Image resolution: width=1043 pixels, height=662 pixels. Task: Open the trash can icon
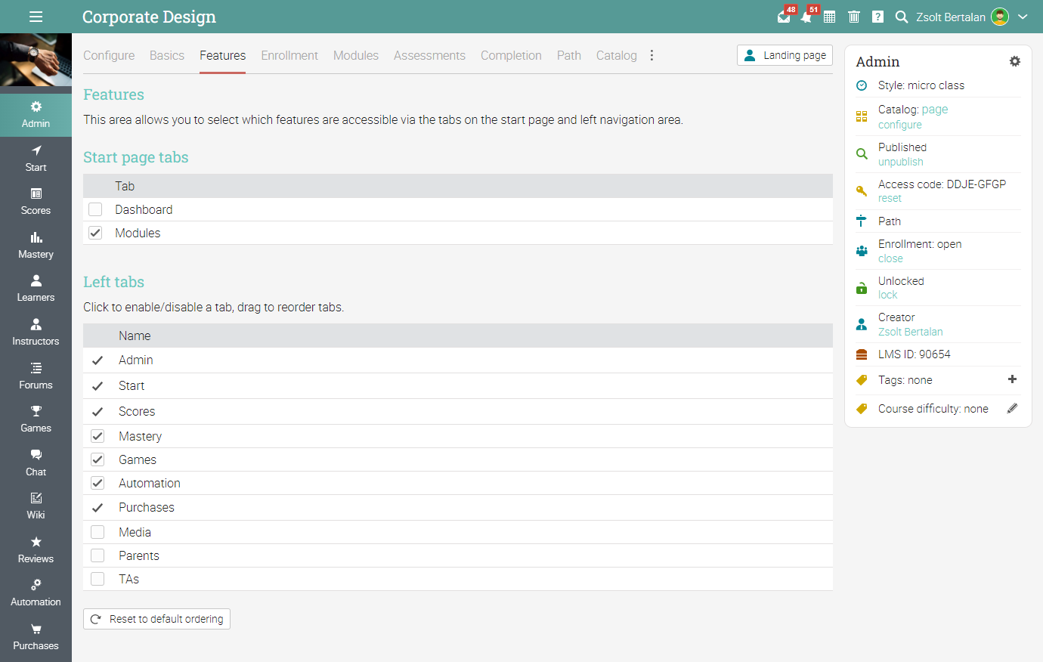click(854, 17)
